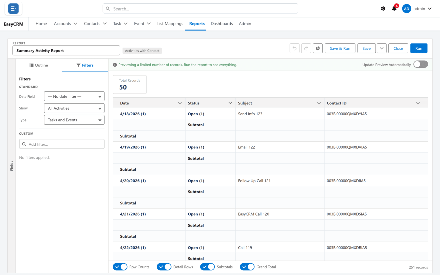Turn off the Grand Total toggle
The width and height of the screenshot is (440, 275).
coord(247,267)
